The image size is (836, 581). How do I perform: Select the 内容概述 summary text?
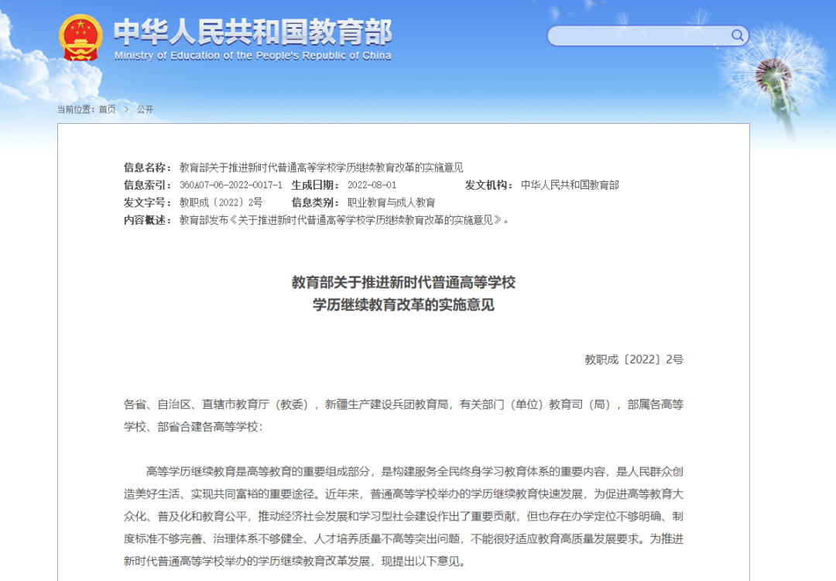(x=344, y=220)
